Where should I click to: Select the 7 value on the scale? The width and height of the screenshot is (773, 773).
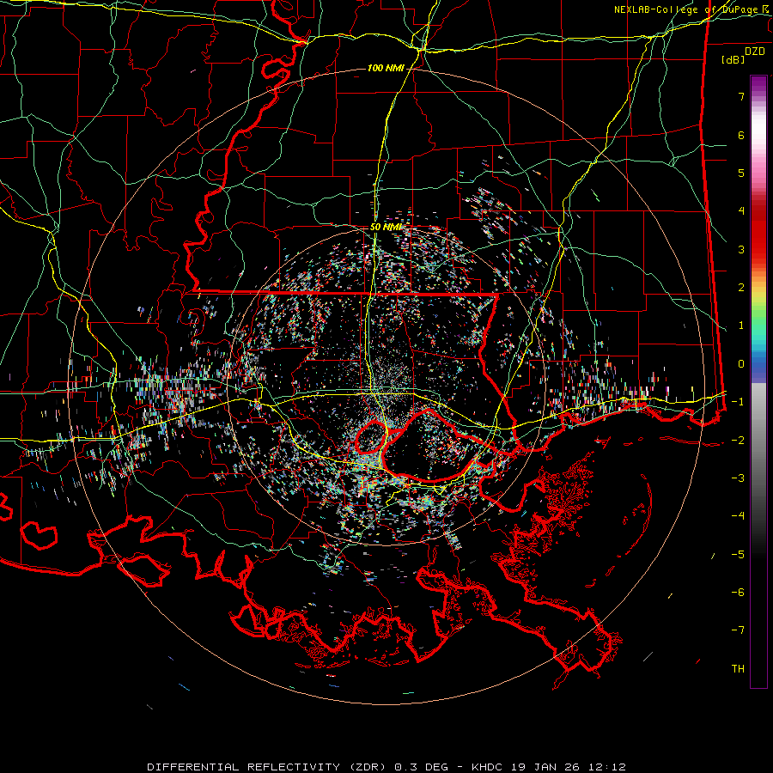pyautogui.click(x=741, y=96)
